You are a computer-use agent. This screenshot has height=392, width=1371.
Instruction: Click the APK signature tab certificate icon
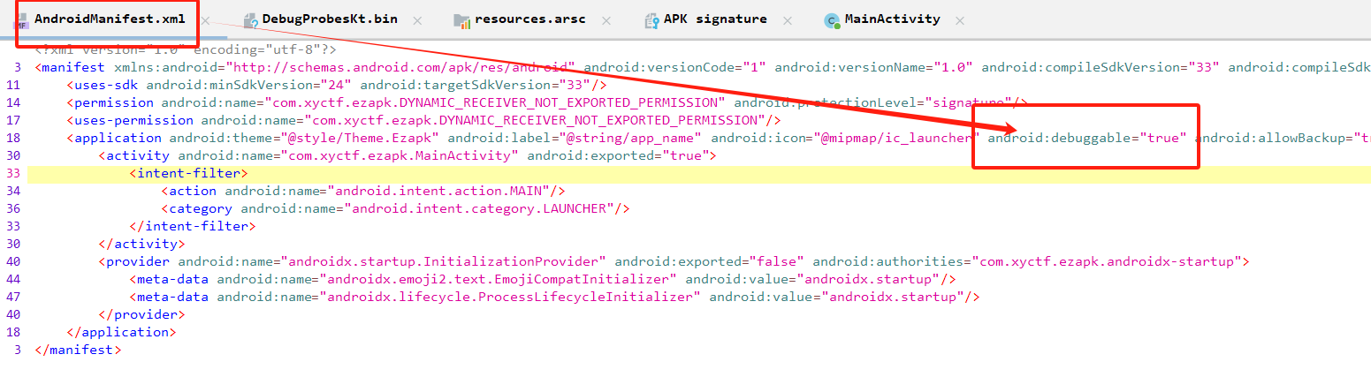click(651, 20)
